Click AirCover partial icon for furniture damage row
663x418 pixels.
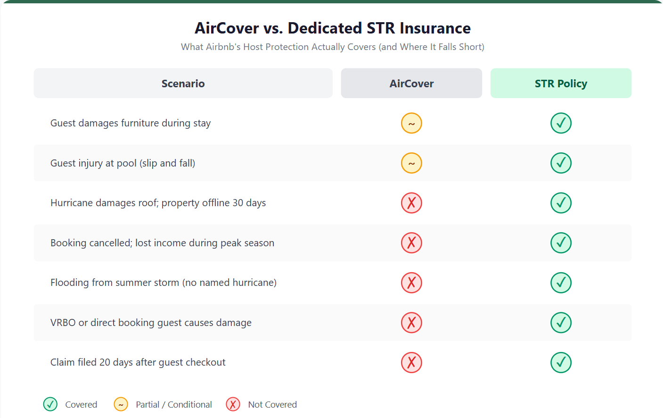411,123
